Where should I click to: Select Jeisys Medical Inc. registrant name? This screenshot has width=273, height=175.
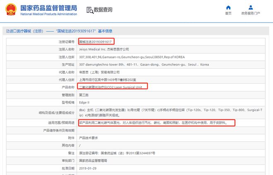click(104, 49)
